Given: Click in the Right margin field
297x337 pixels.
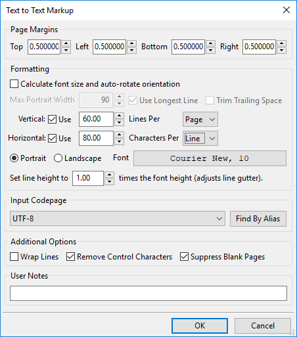Looking at the screenshot, I should (259, 47).
